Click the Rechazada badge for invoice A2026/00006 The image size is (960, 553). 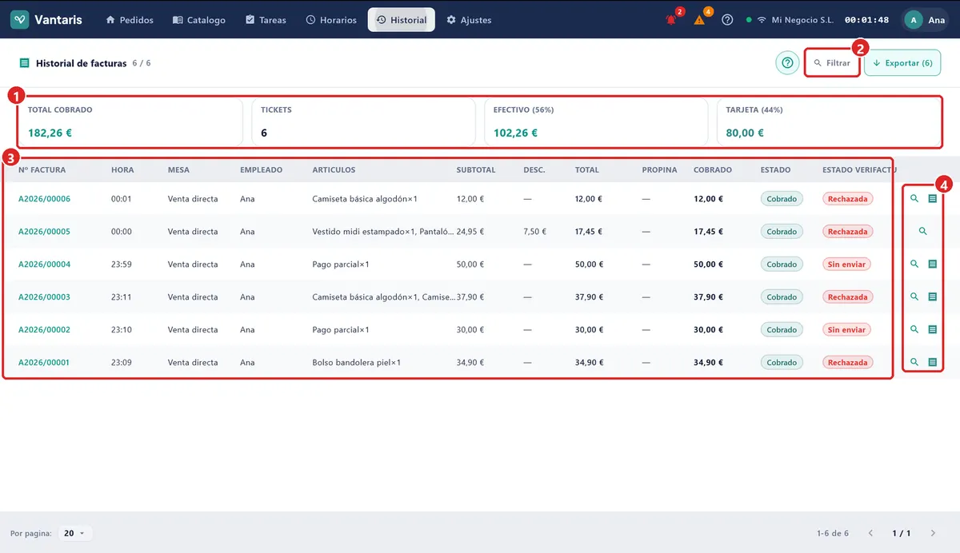point(847,199)
